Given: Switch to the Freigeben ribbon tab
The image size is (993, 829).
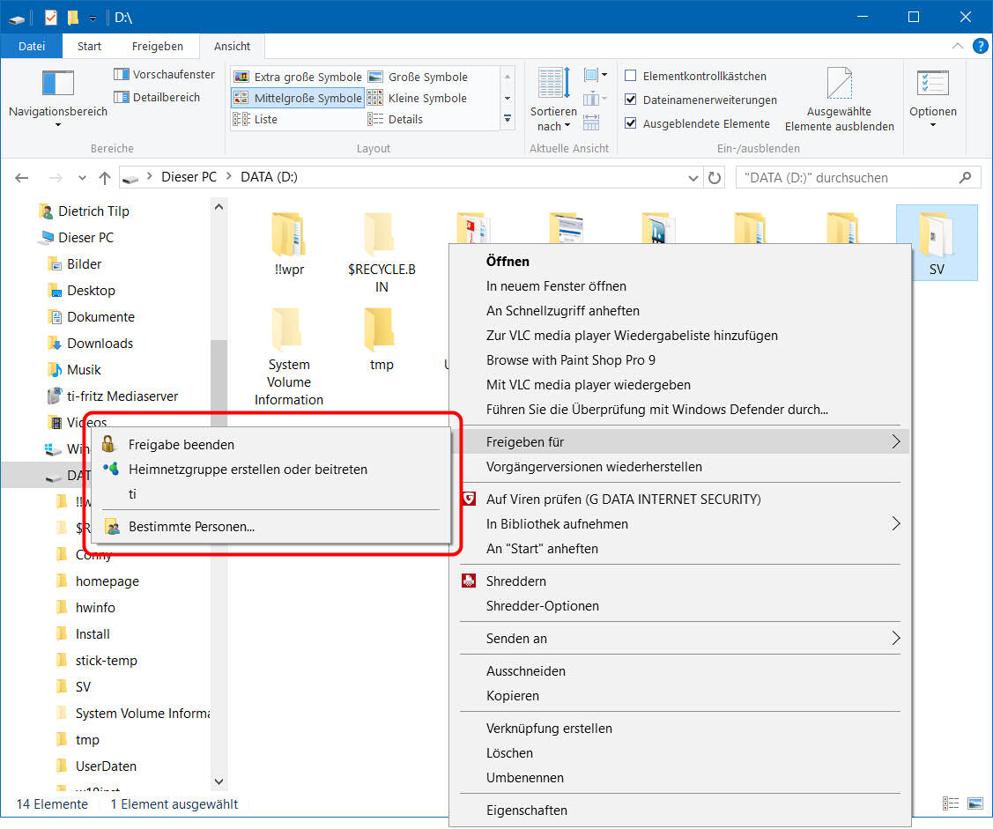Looking at the screenshot, I should 158,47.
